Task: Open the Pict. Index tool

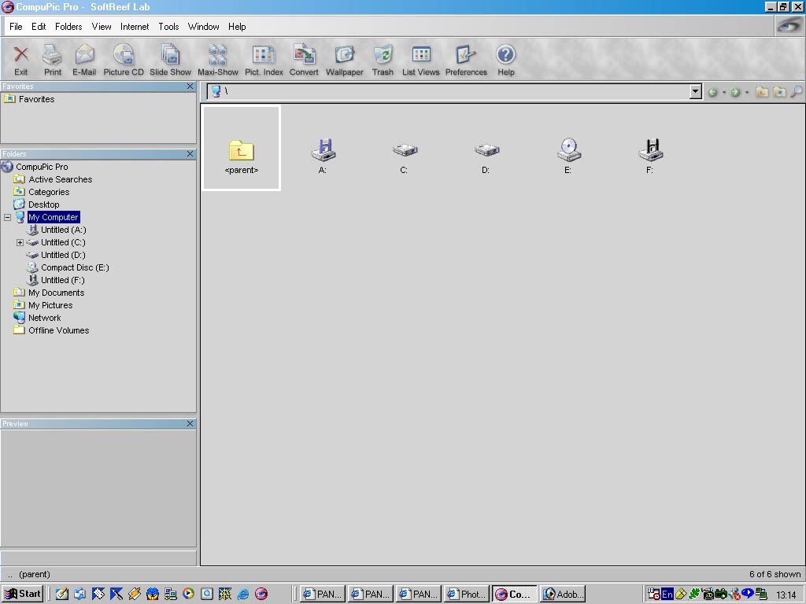Action: tap(264, 60)
